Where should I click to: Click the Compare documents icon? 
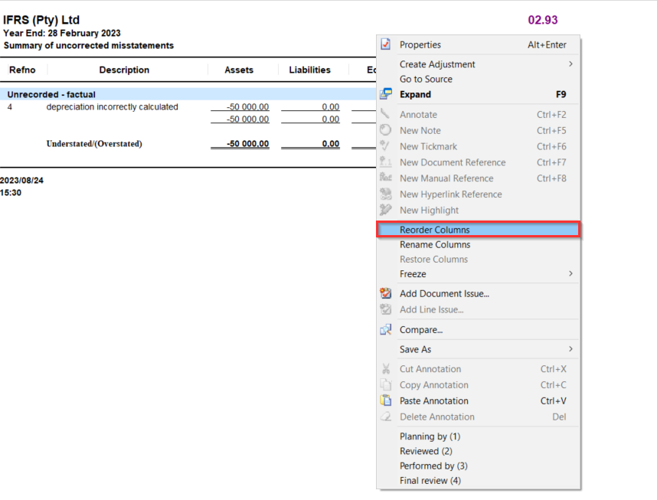click(x=386, y=330)
